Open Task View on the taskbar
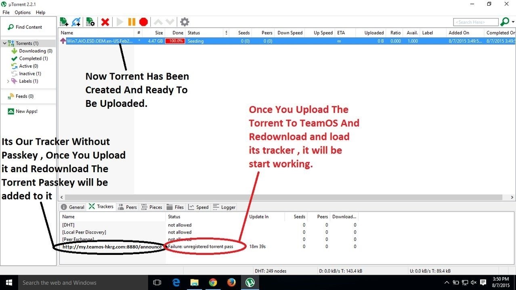This screenshot has width=516, height=290. pyautogui.click(x=157, y=283)
